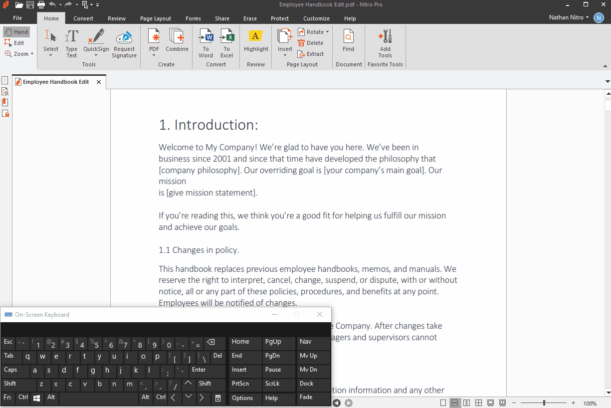Toggle the Hand tool mode

[16, 32]
